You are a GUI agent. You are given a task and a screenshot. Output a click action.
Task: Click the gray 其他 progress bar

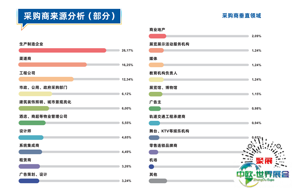tap(158, 181)
